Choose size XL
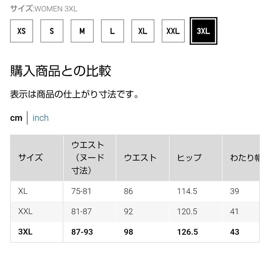 [143, 31]
